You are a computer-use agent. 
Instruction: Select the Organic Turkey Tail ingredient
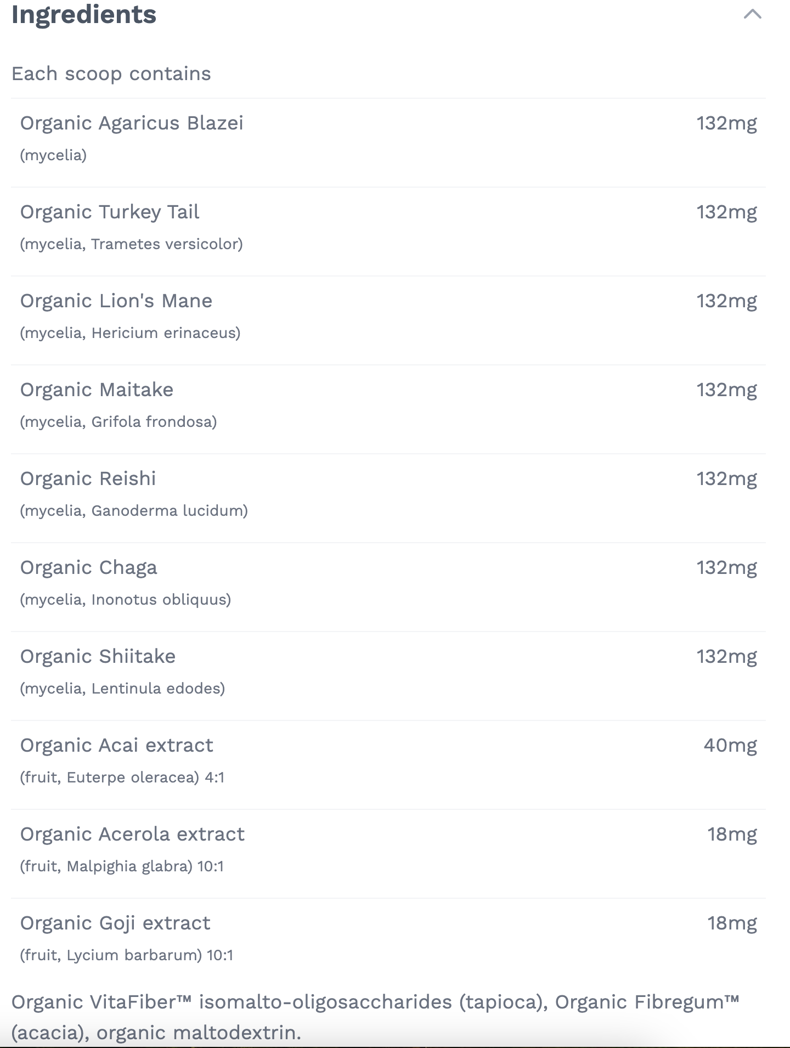tap(110, 212)
